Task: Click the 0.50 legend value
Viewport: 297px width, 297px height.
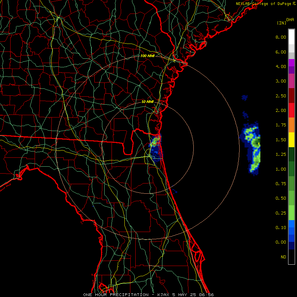Action: 281,198
